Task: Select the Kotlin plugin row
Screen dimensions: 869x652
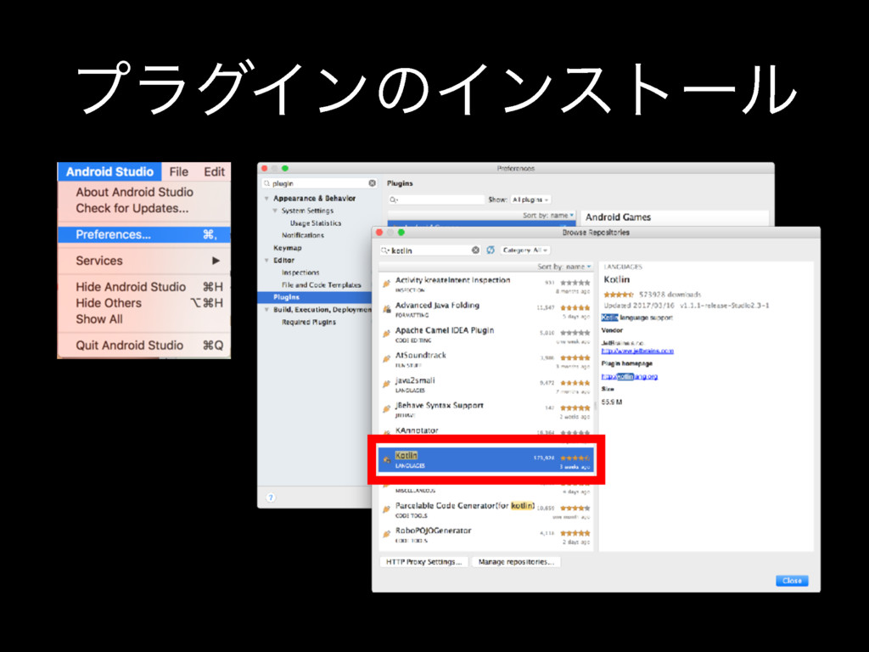Action: pyautogui.click(x=485, y=459)
